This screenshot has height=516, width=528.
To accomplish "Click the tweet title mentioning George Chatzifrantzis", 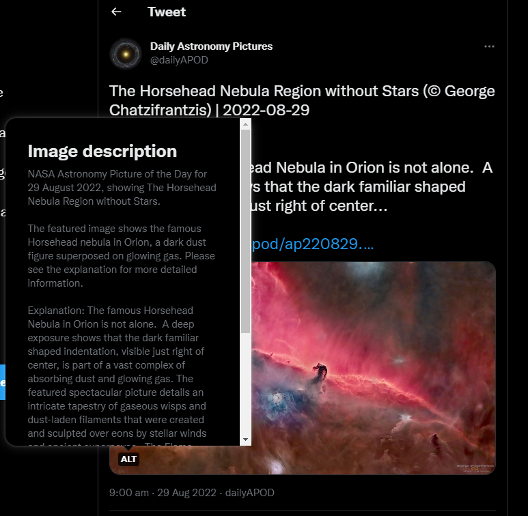I will click(302, 100).
